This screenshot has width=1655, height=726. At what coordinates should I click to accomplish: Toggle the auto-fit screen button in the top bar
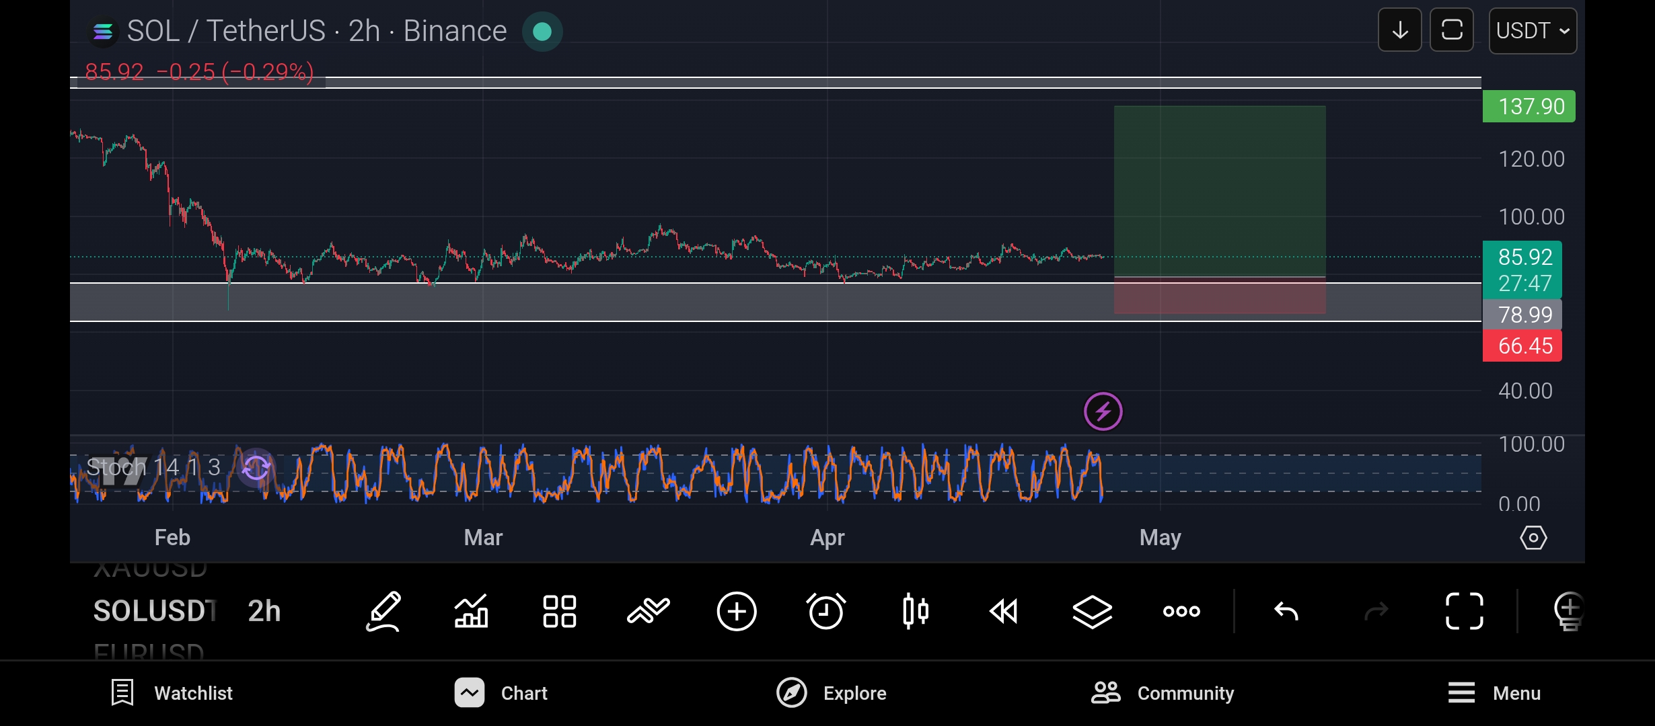tap(1451, 30)
